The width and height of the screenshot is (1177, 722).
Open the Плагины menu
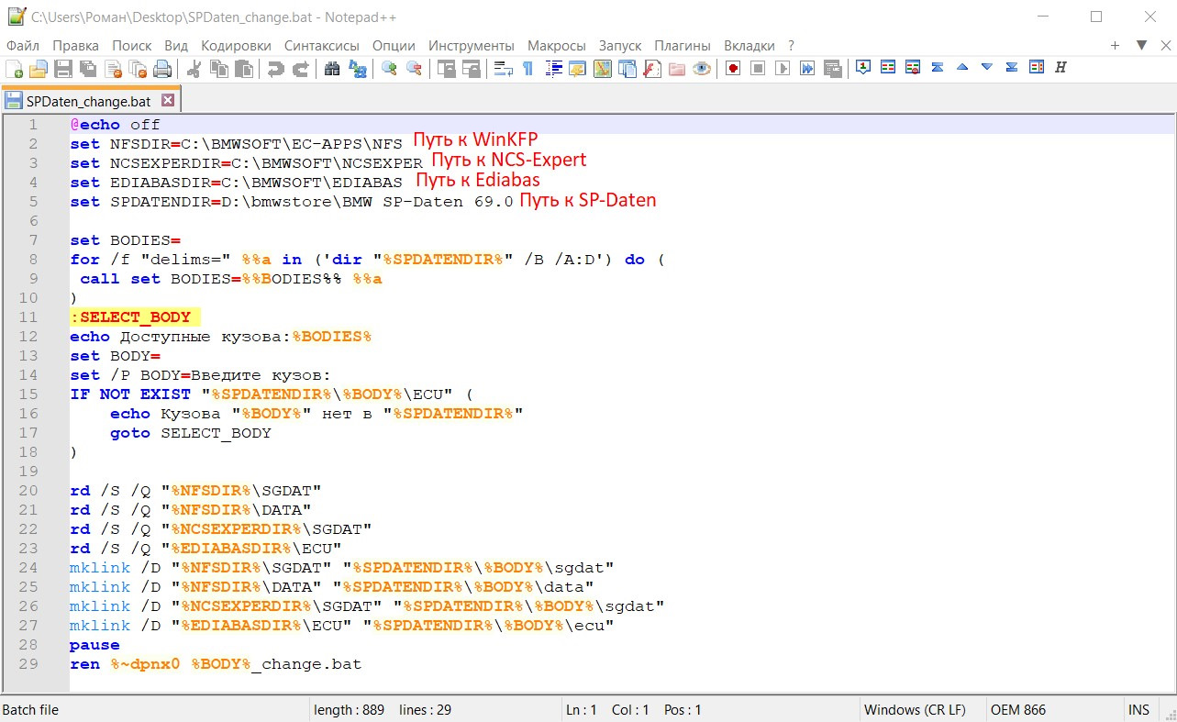[682, 45]
